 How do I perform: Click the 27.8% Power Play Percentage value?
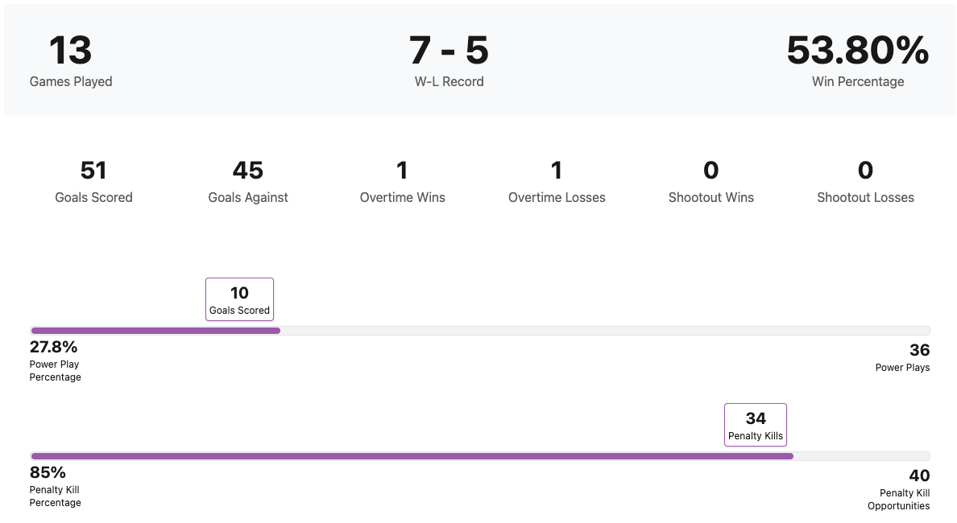tap(54, 348)
